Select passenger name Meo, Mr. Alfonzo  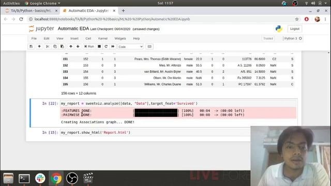170,66
